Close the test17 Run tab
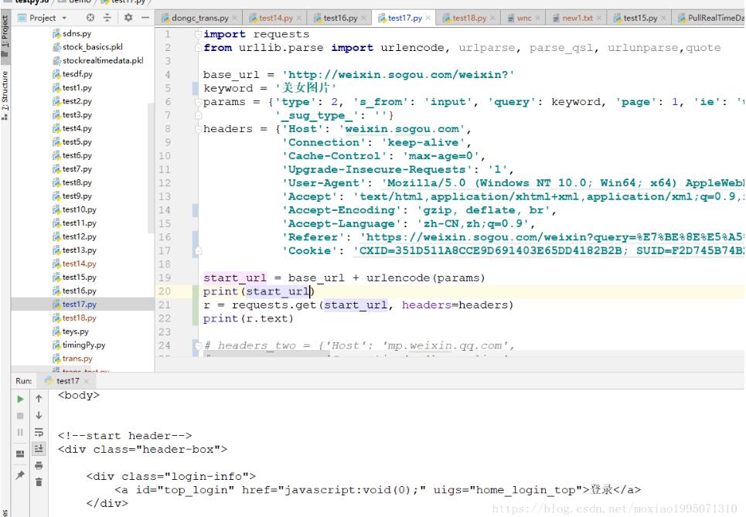The image size is (746, 517). [86, 381]
